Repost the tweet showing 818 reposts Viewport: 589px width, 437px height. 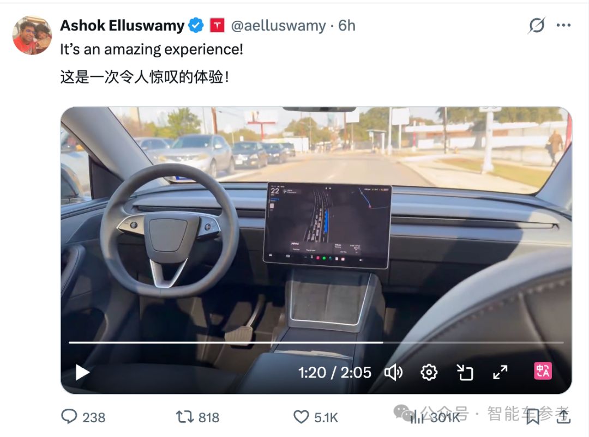[198, 417]
